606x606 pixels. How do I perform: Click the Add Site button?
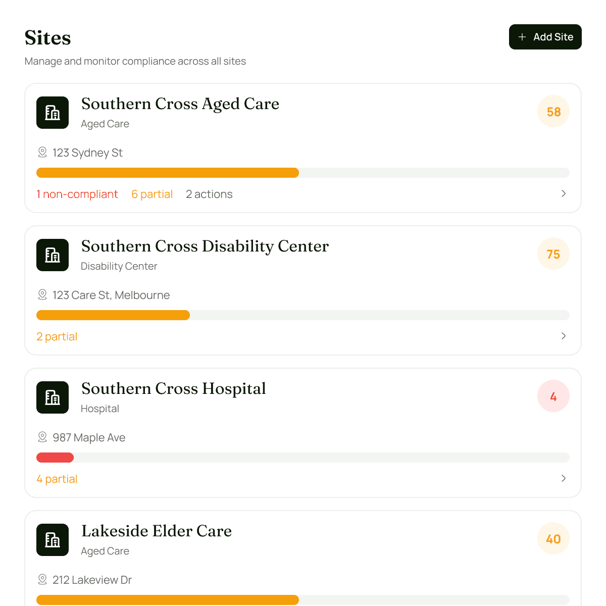coord(545,37)
